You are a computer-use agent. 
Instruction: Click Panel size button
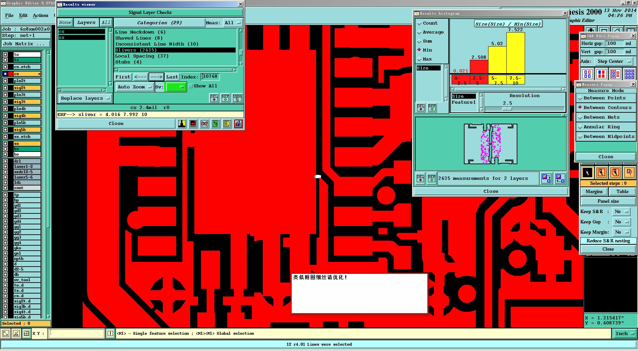pos(608,201)
